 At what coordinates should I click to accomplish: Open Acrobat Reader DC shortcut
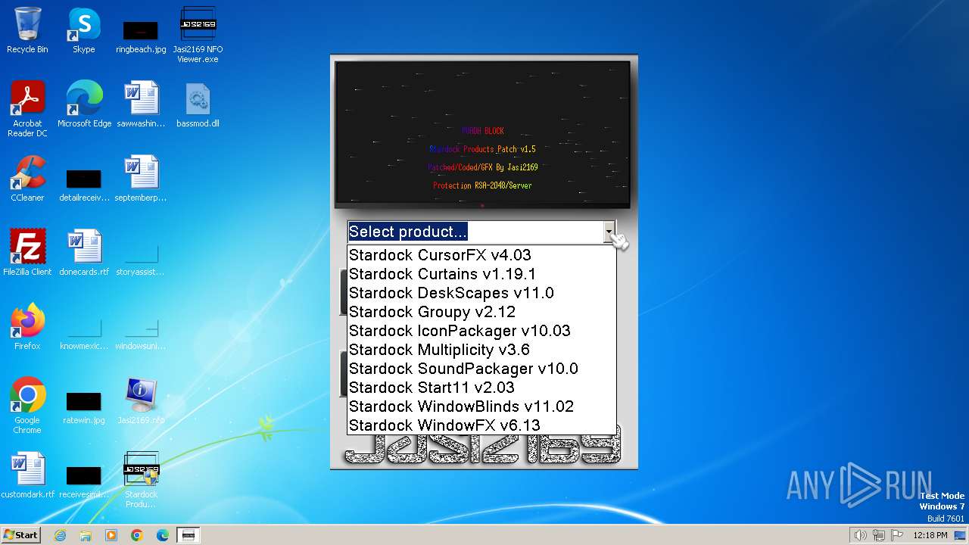(x=27, y=110)
